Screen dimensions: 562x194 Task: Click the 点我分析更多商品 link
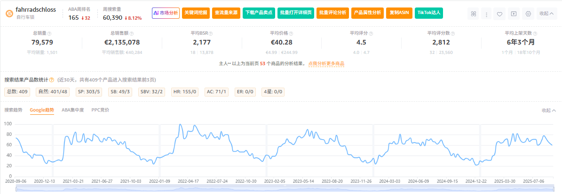326,63
